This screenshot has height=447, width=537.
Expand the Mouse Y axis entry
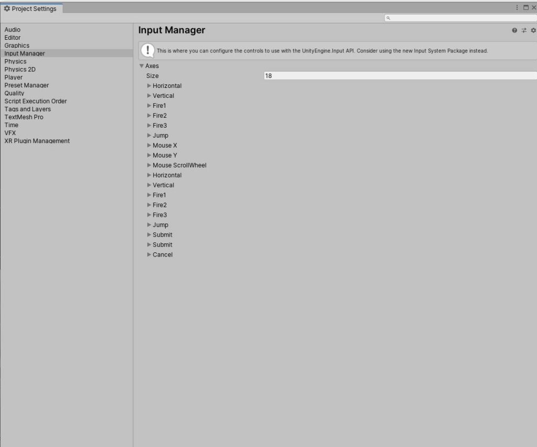149,155
